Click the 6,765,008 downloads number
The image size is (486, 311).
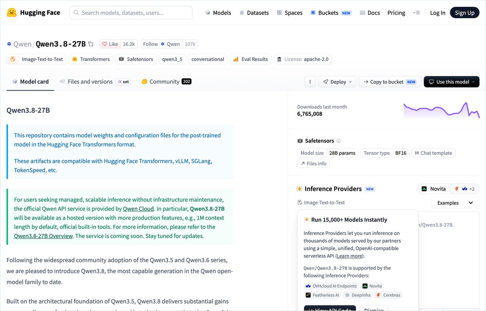click(310, 114)
